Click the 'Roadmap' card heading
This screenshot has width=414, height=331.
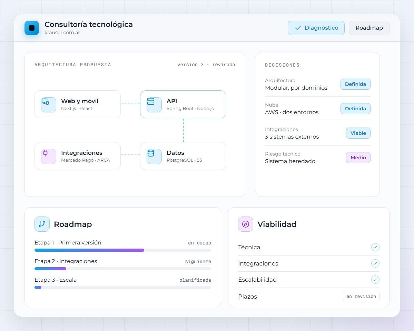click(x=73, y=224)
